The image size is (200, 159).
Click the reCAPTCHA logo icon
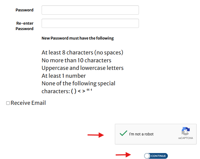[x=185, y=131]
